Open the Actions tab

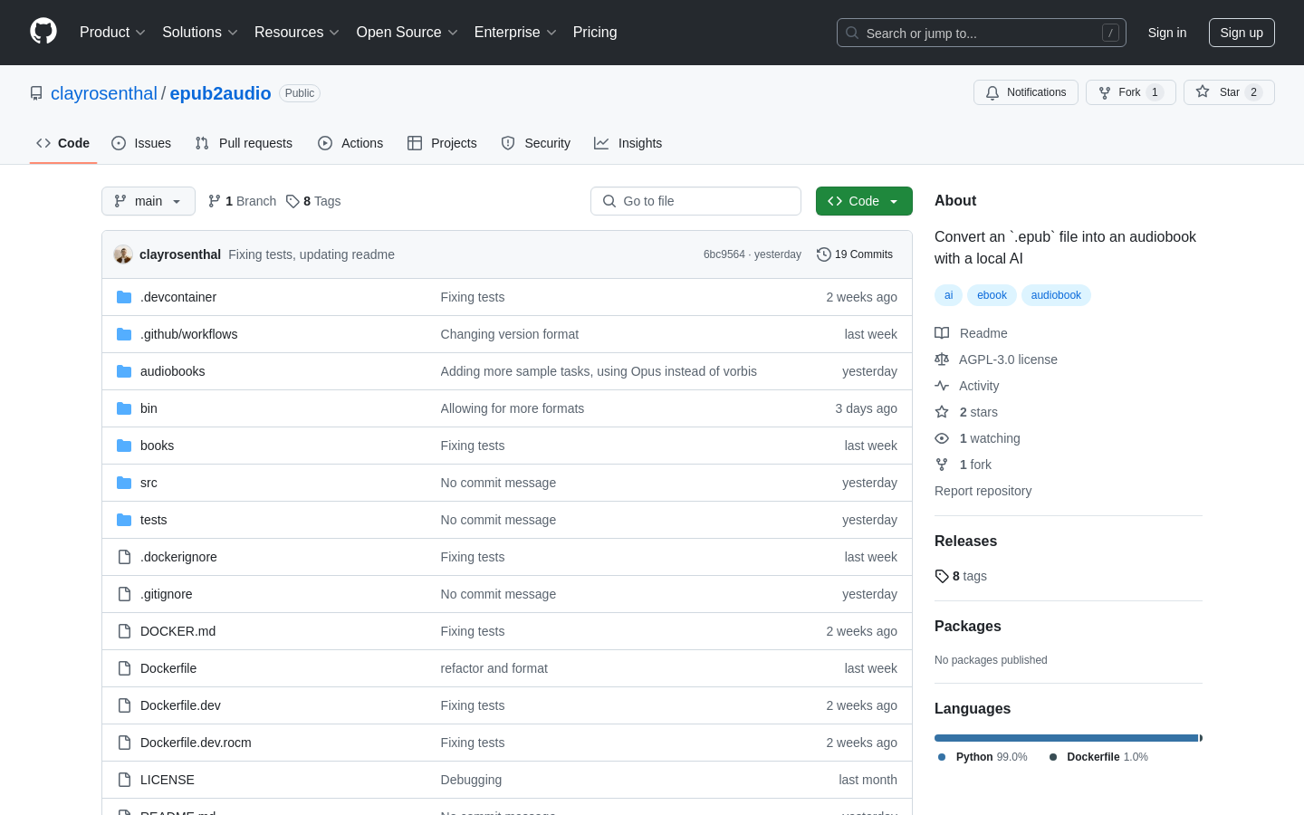pyautogui.click(x=350, y=143)
